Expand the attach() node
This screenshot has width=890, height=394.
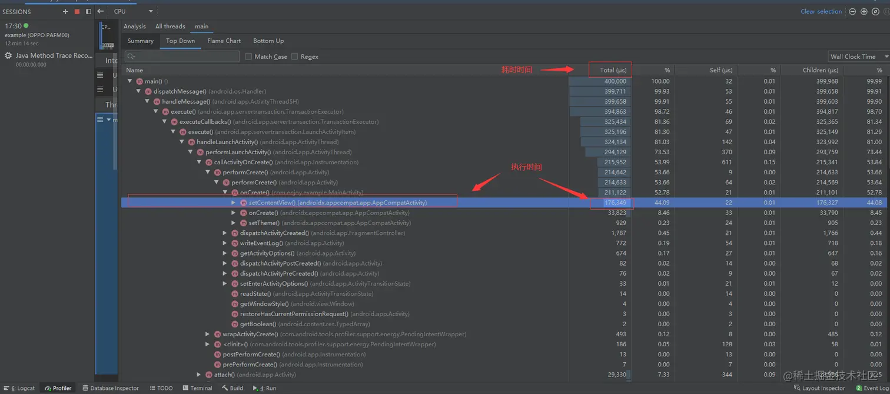200,375
